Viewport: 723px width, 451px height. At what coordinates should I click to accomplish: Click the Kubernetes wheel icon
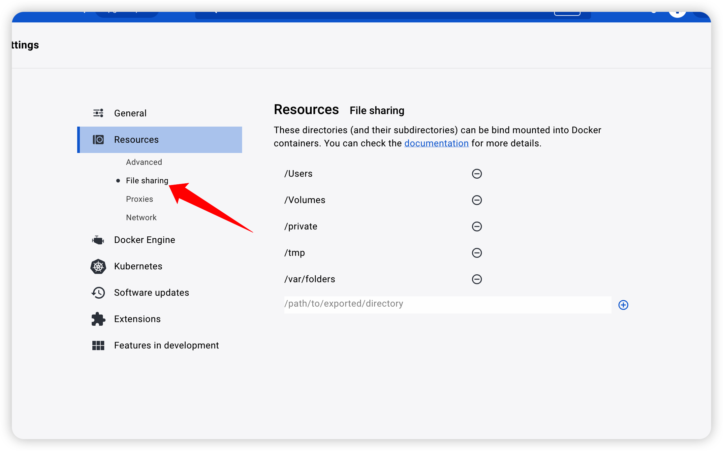98,266
